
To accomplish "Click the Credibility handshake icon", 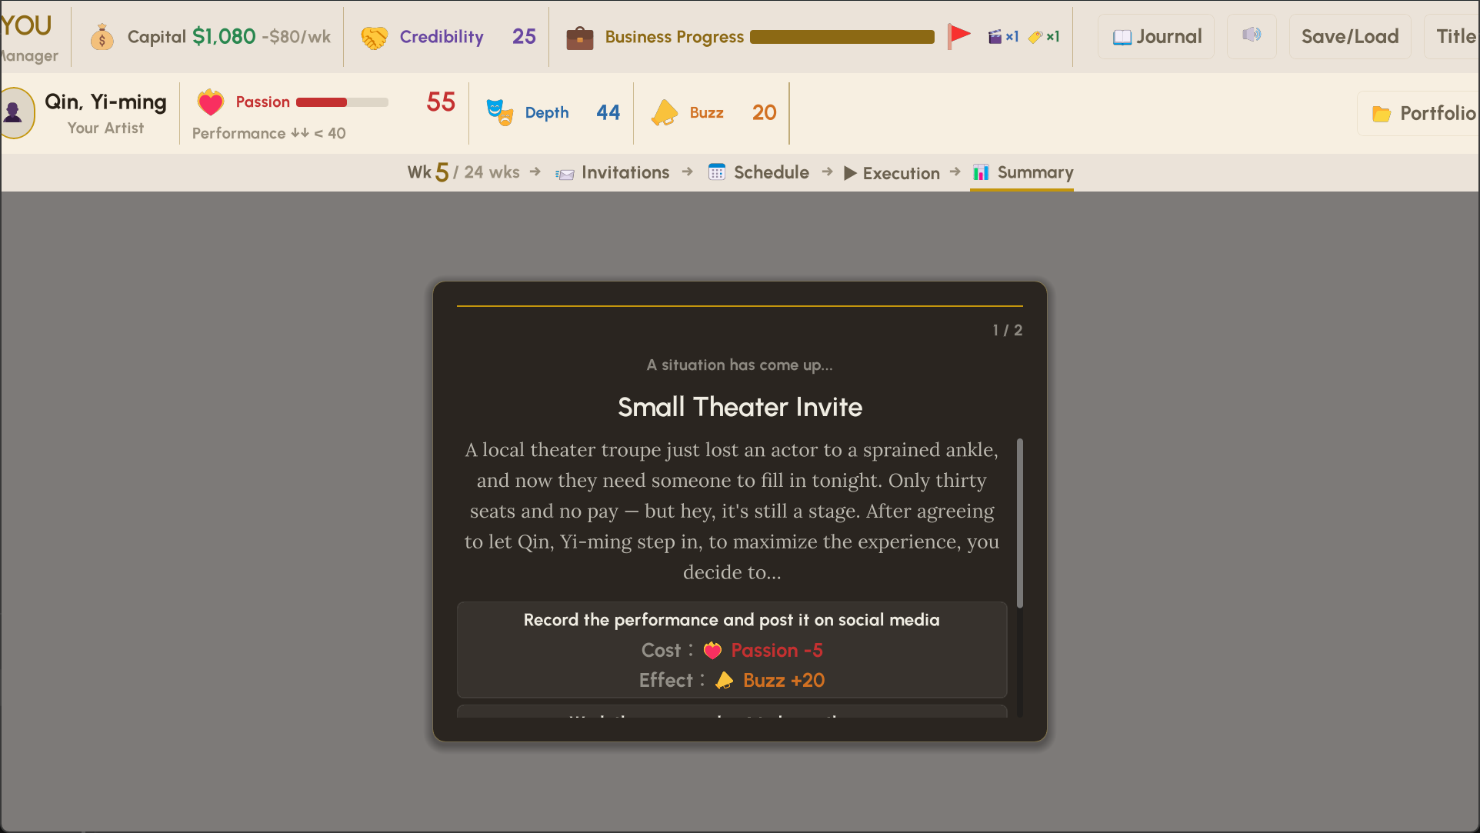I will tap(375, 37).
